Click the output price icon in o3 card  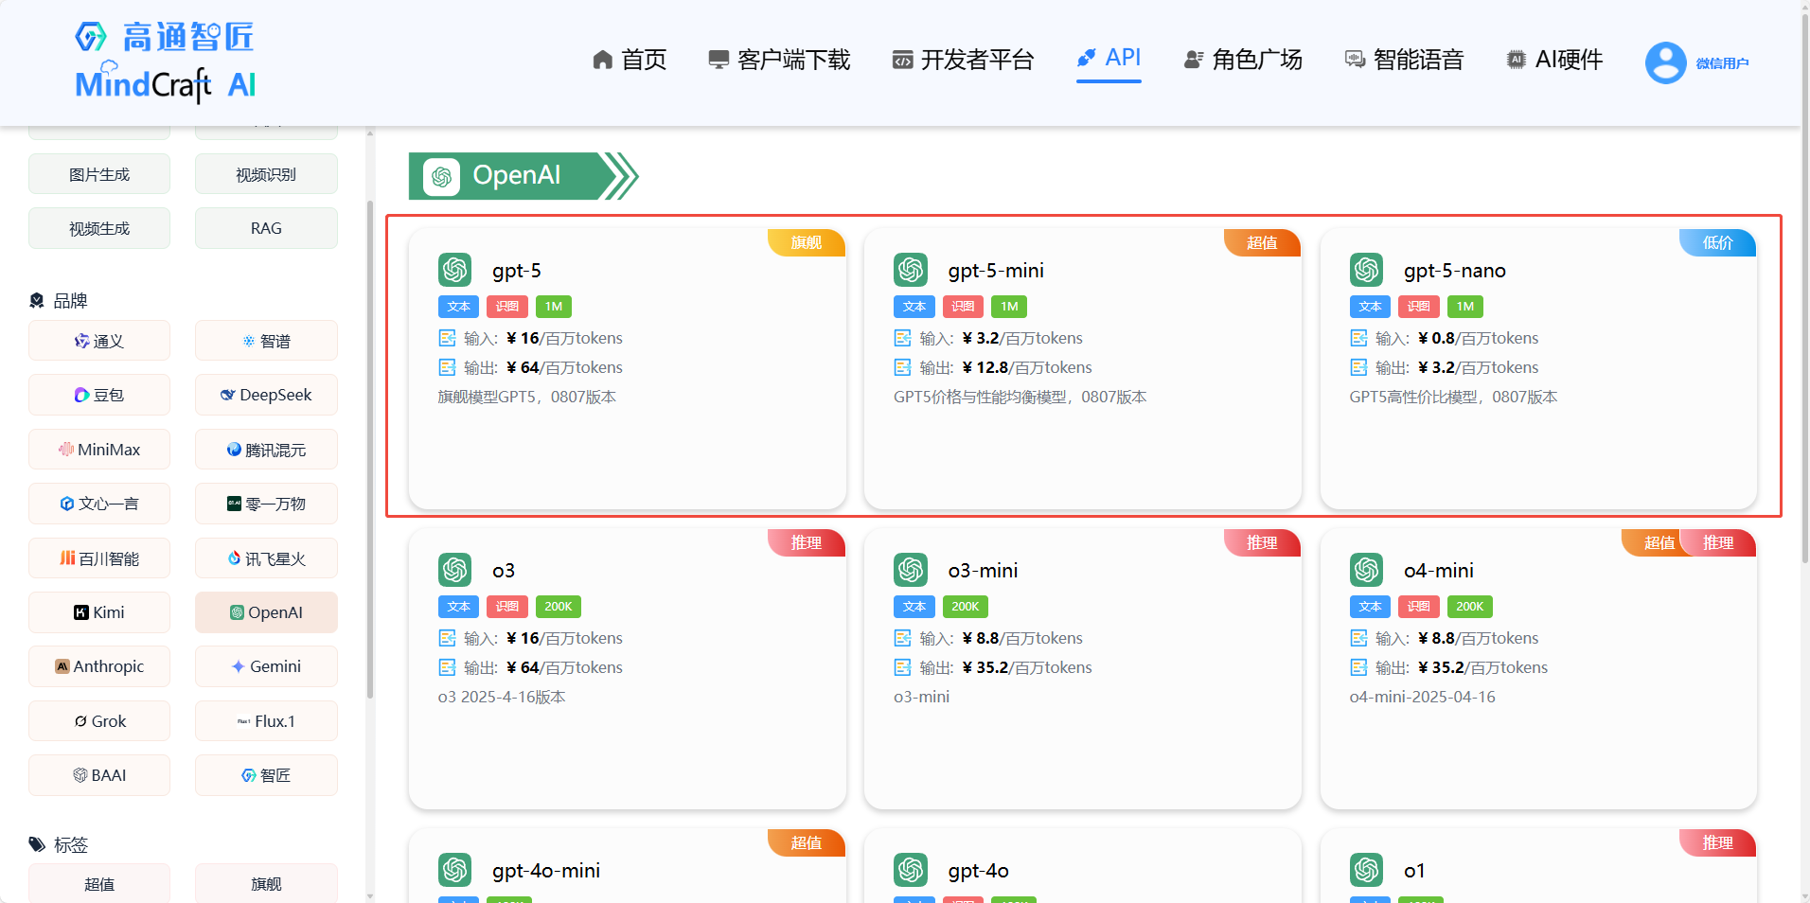pos(447,667)
